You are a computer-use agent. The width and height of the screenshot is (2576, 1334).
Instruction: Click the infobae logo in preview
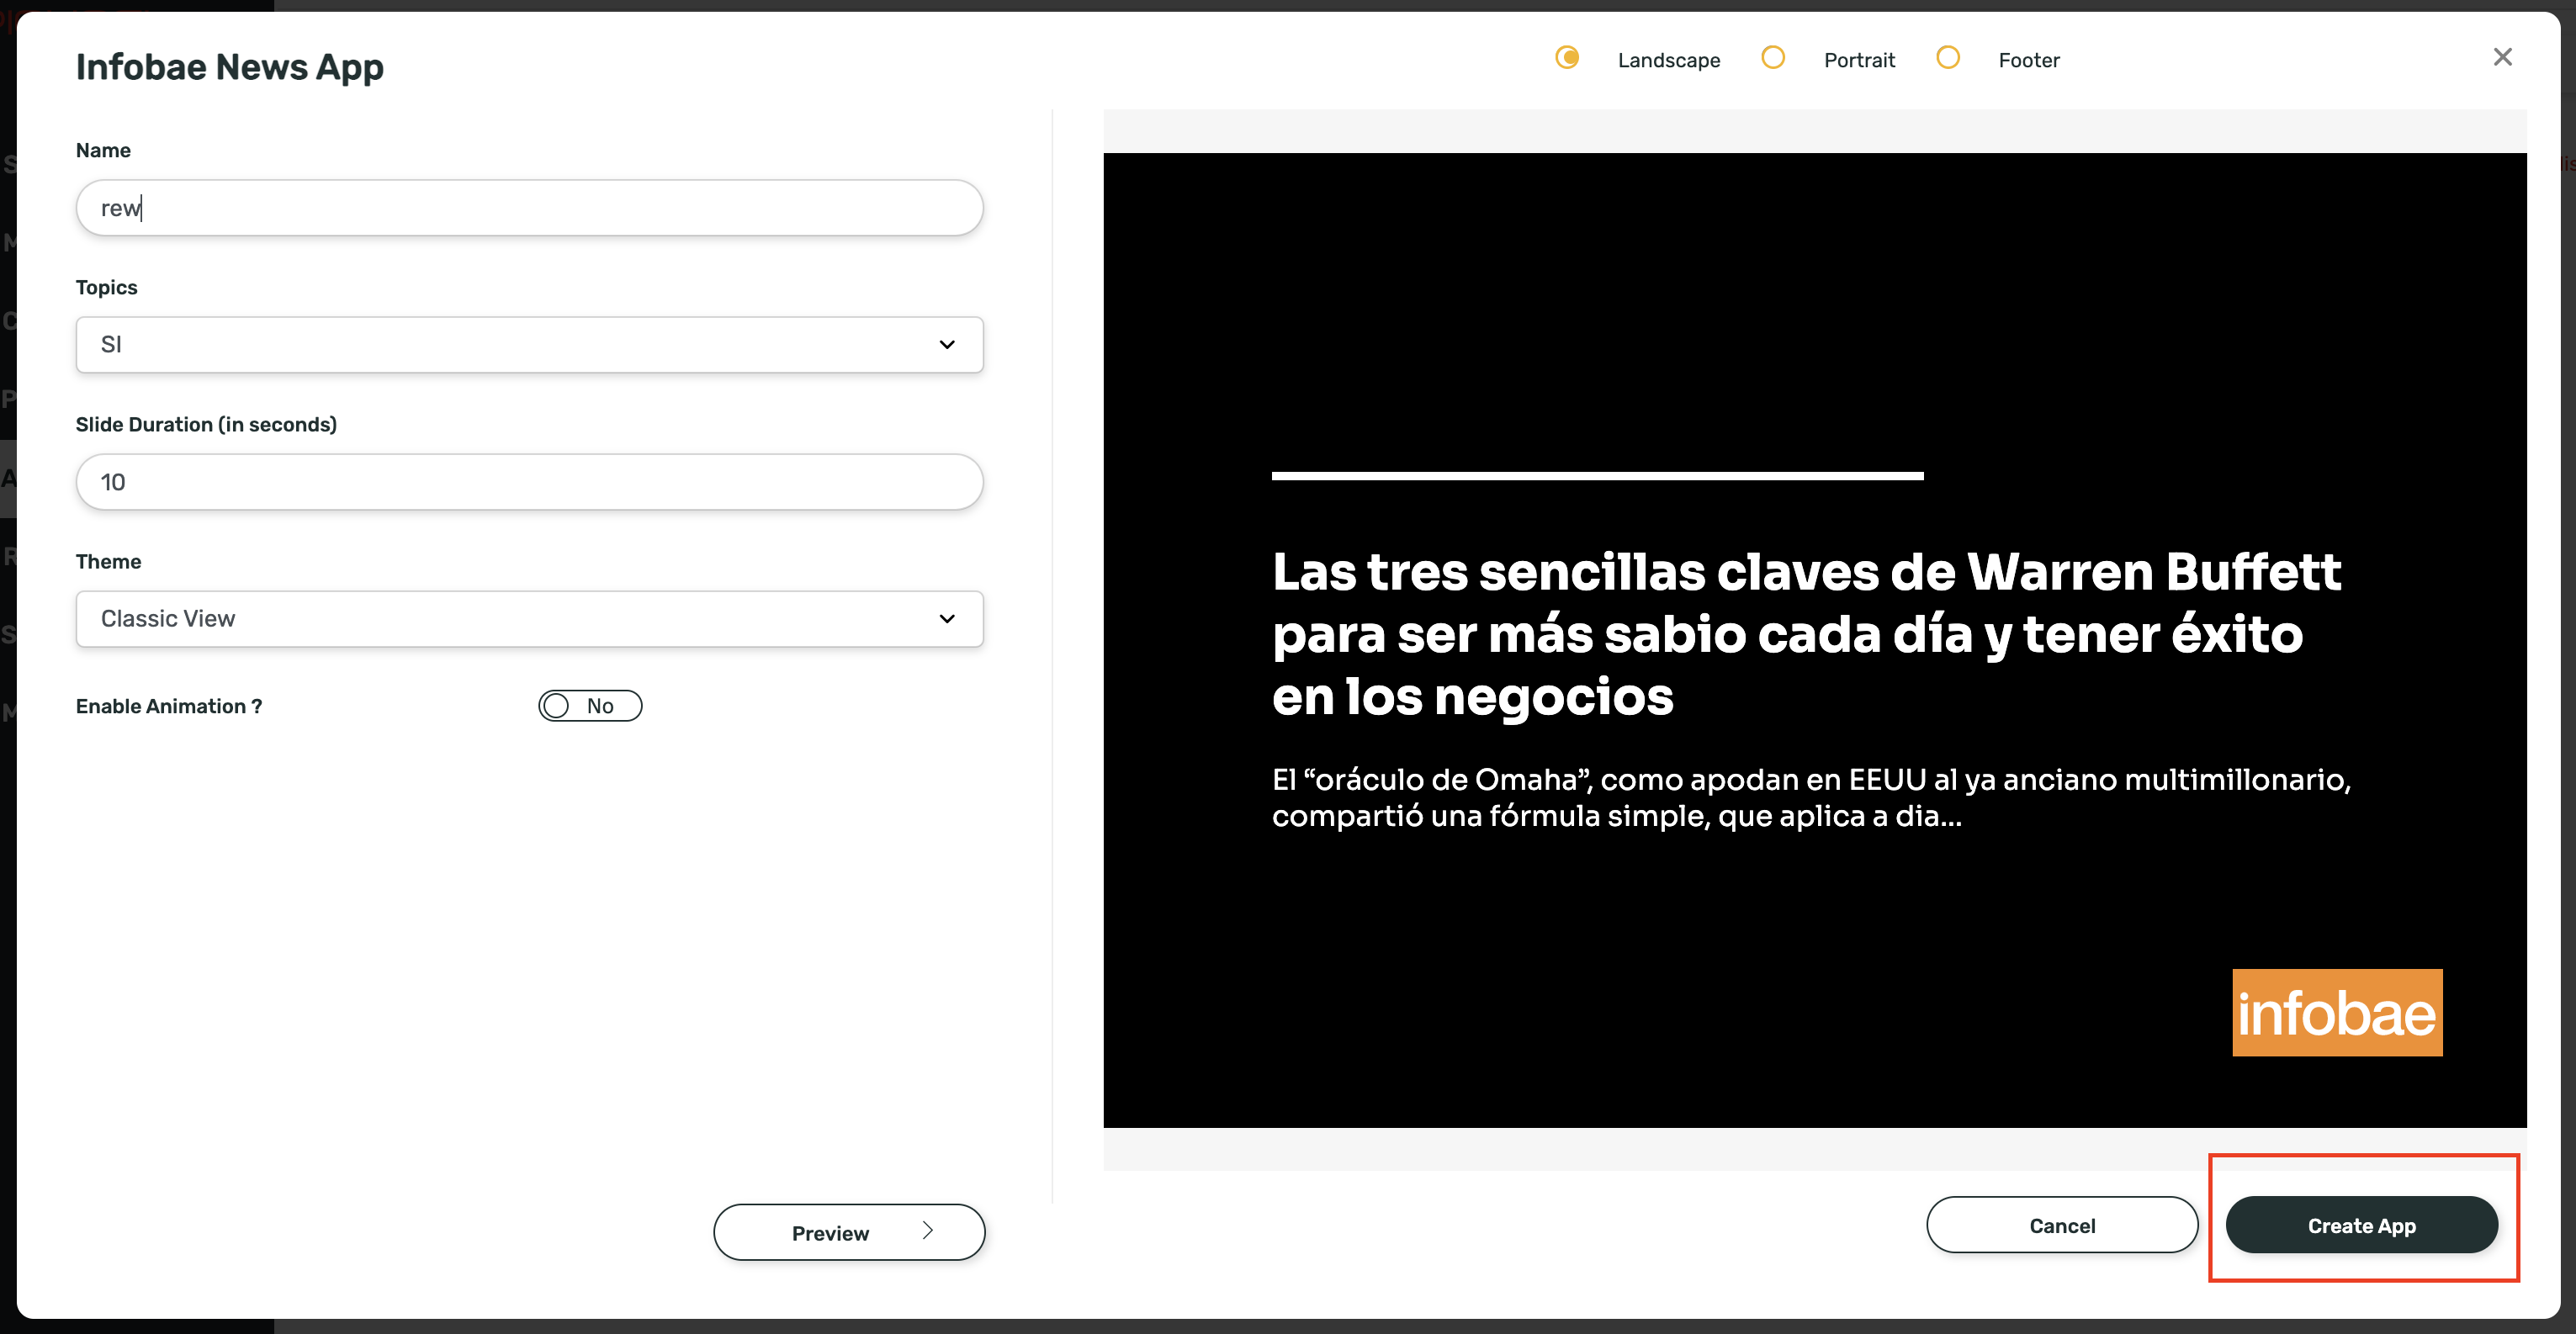coord(2337,1012)
